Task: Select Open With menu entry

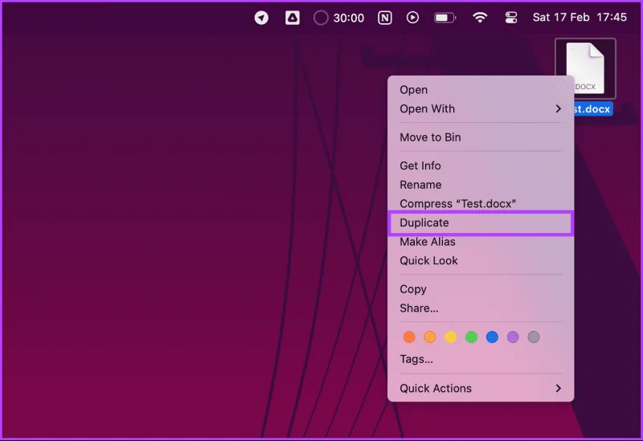Action: [x=481, y=109]
